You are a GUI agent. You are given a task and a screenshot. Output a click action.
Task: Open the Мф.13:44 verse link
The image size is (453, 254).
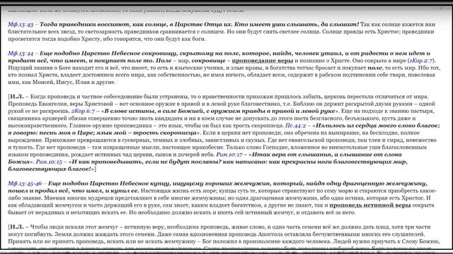pyautogui.click(x=21, y=54)
